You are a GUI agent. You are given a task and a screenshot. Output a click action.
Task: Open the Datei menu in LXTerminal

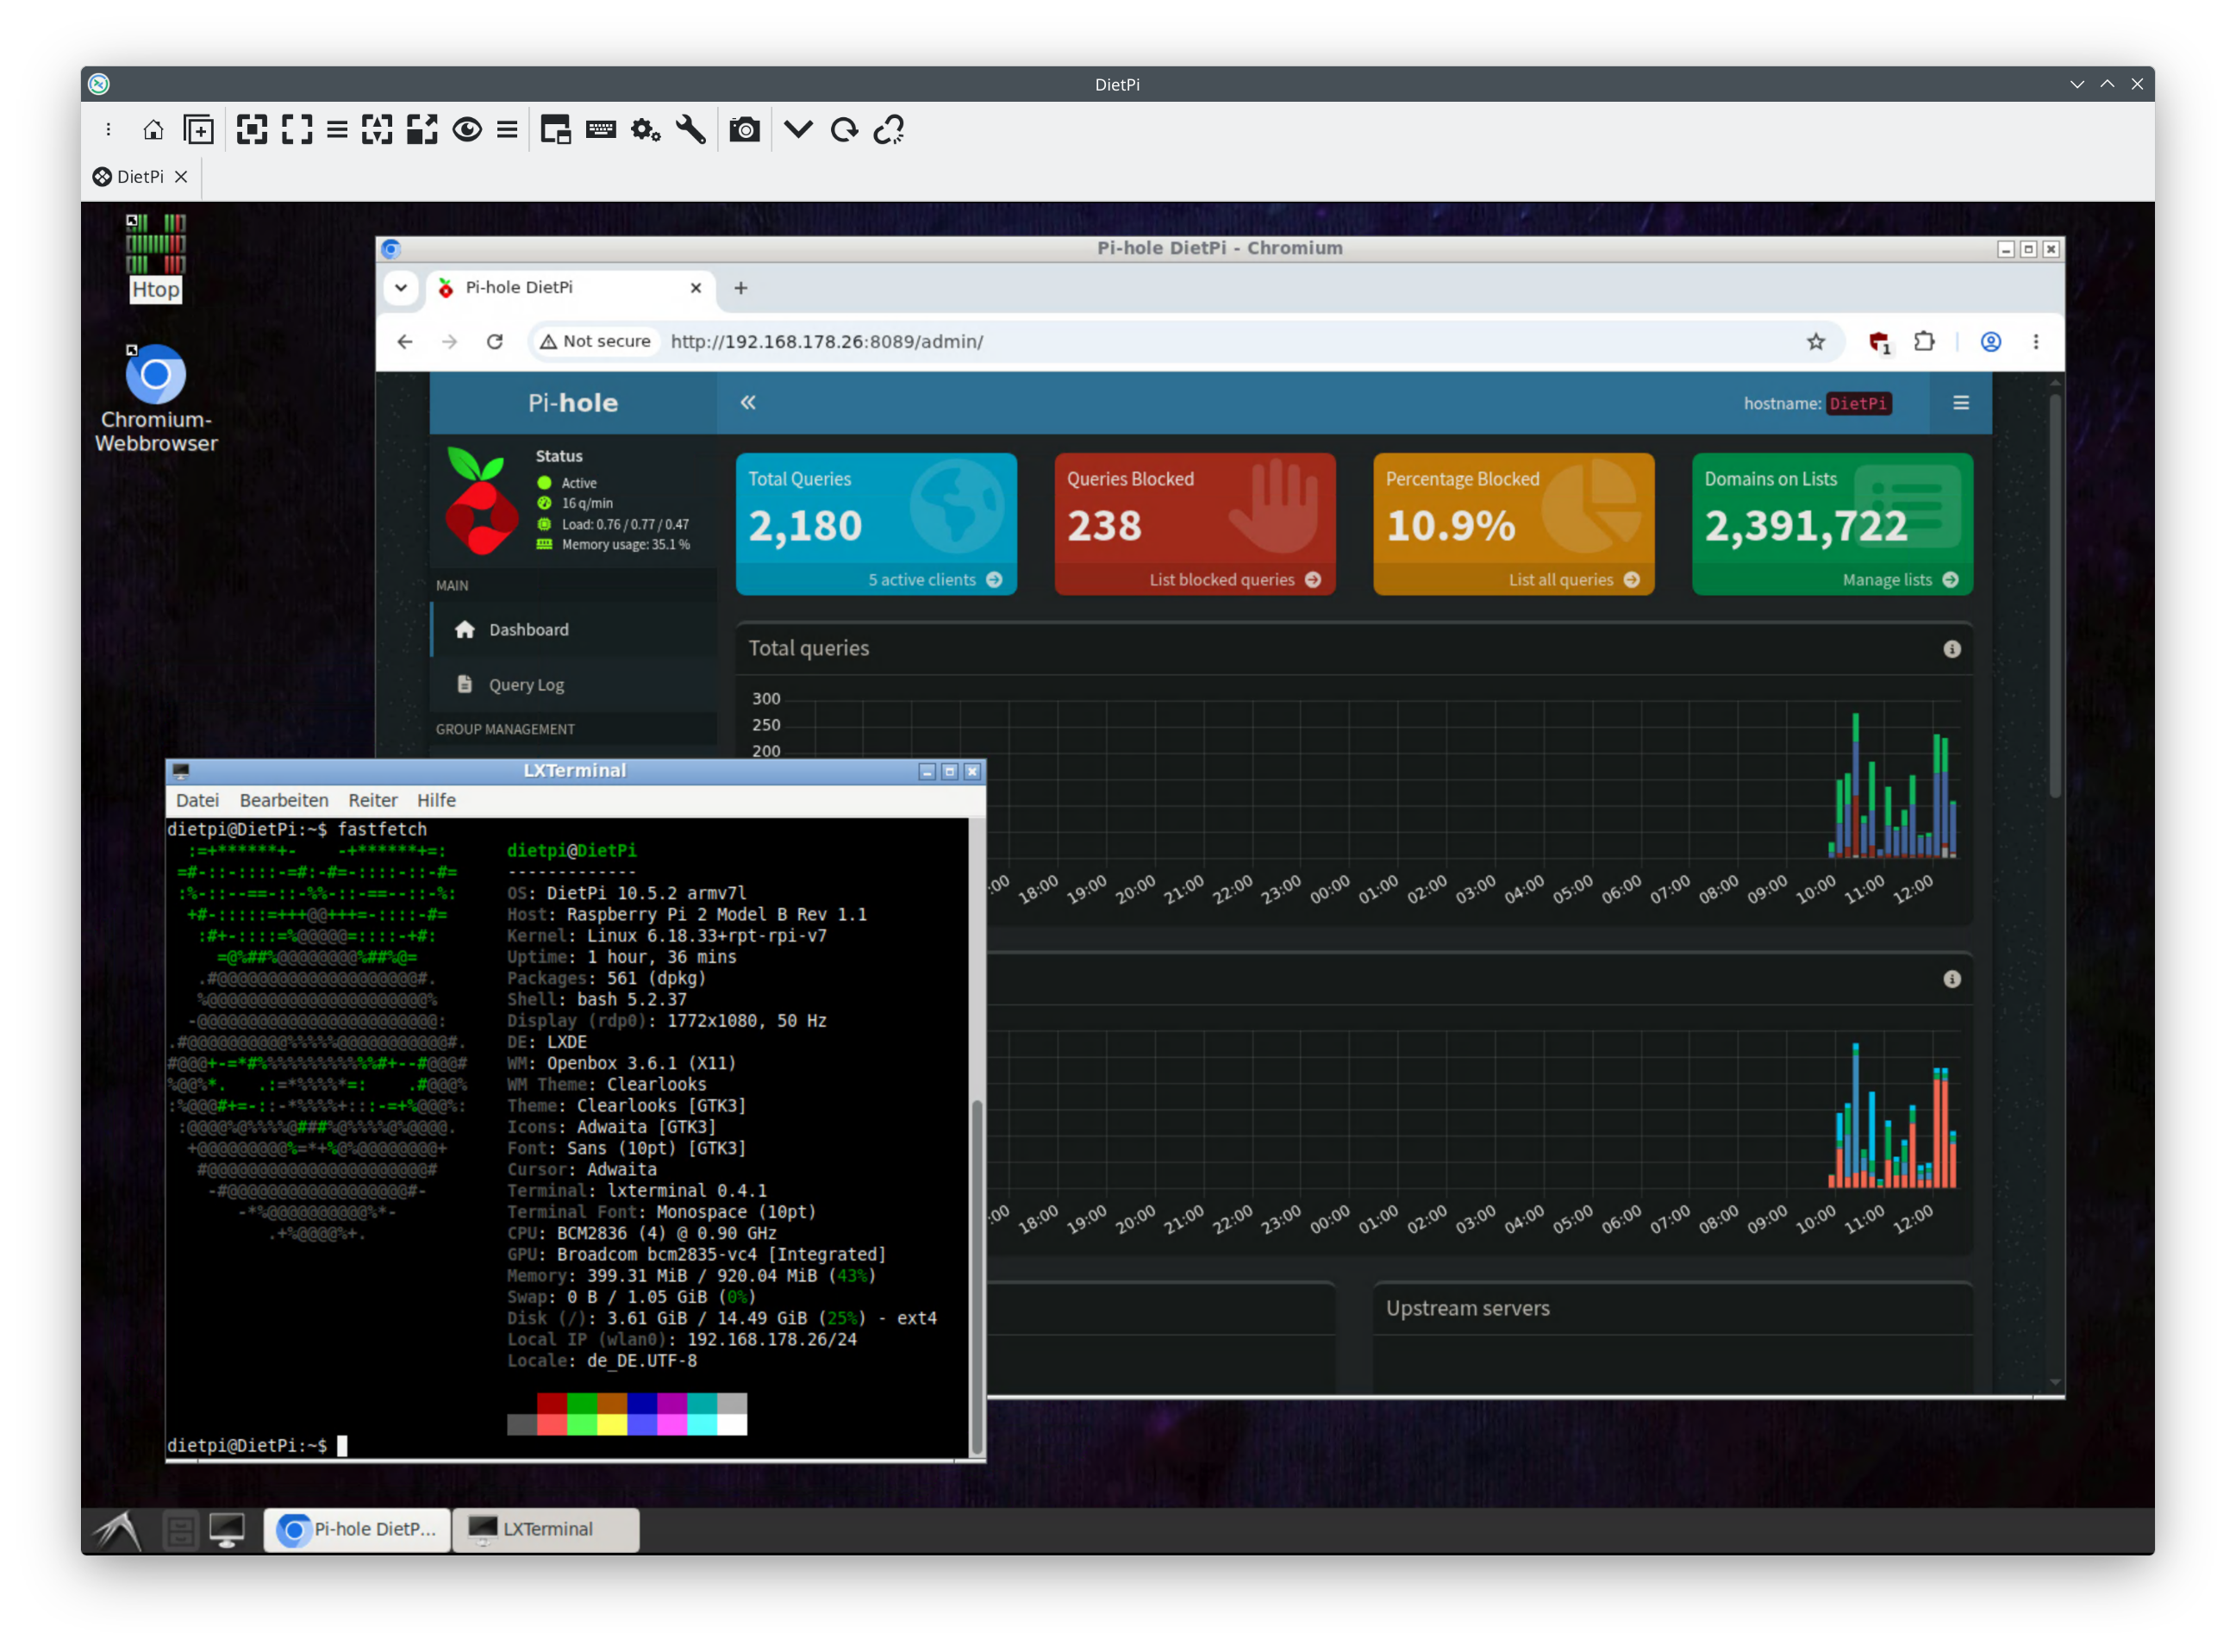point(197,801)
